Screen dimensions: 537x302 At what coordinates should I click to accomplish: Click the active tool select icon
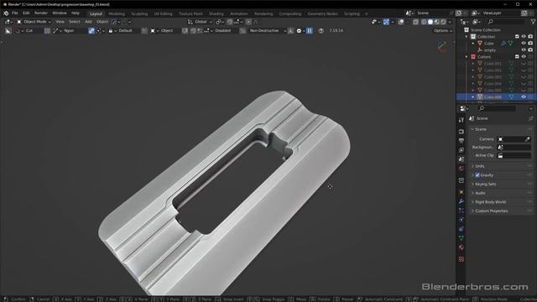pyautogui.click(x=8, y=30)
